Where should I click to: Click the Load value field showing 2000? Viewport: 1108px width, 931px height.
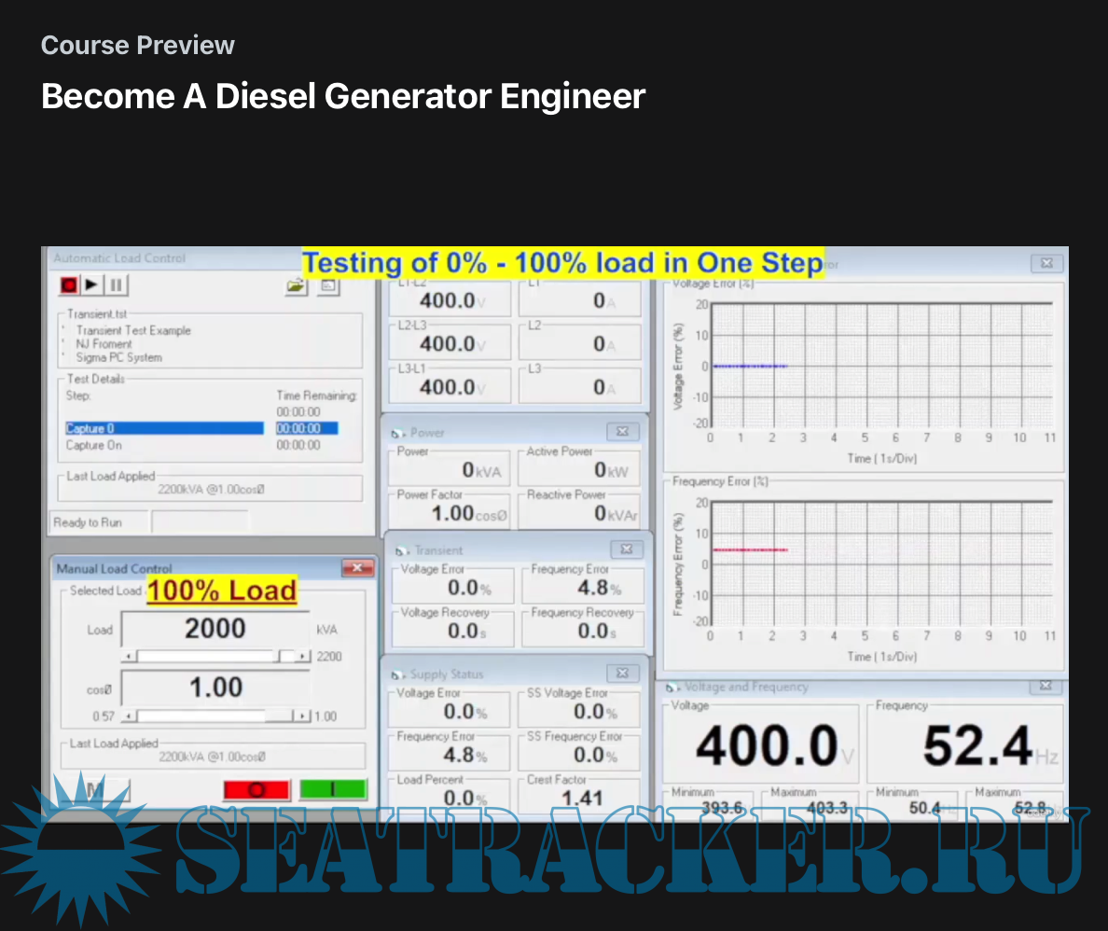tap(215, 629)
